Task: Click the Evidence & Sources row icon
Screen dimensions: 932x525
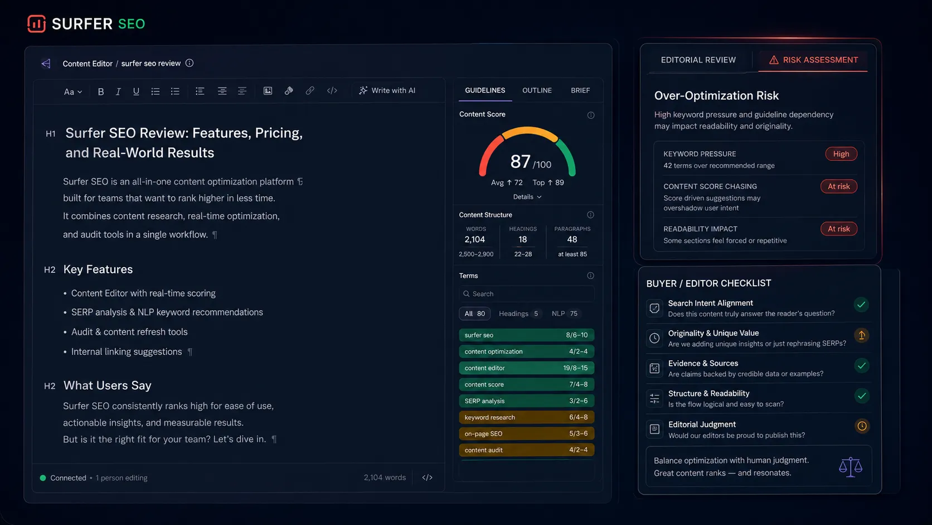Action: point(654,368)
